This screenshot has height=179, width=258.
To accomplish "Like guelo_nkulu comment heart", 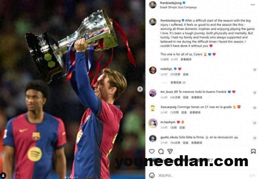I will coord(254,138).
